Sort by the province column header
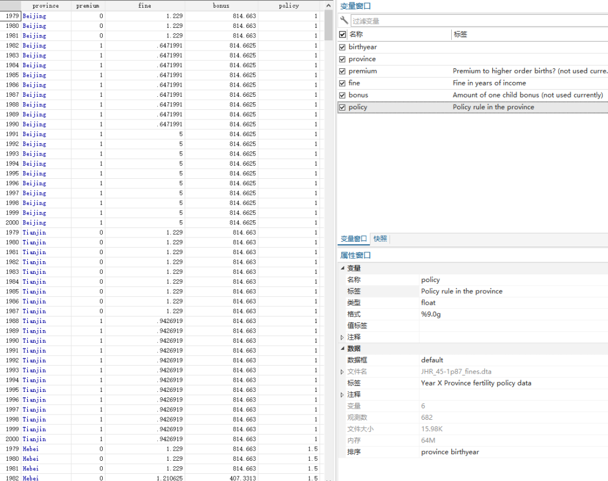The image size is (608, 481). pyautogui.click(x=46, y=5)
